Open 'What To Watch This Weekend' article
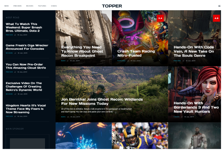The width and height of the screenshot is (224, 152). point(24,27)
